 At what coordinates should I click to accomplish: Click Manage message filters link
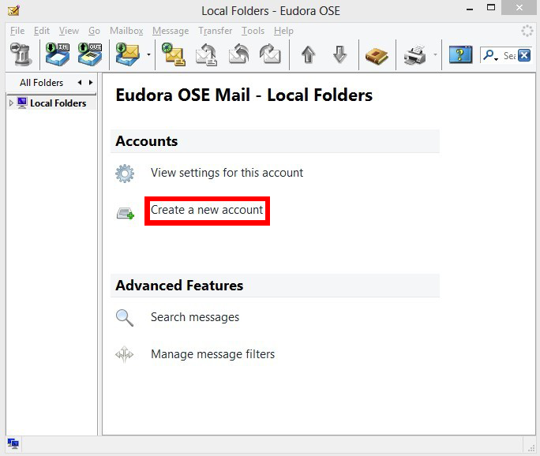pyautogui.click(x=213, y=354)
